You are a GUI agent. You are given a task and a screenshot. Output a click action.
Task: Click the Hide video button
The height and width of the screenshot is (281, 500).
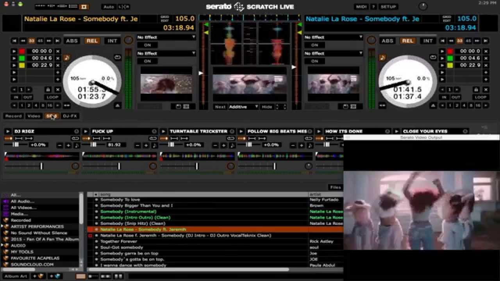pos(267,107)
